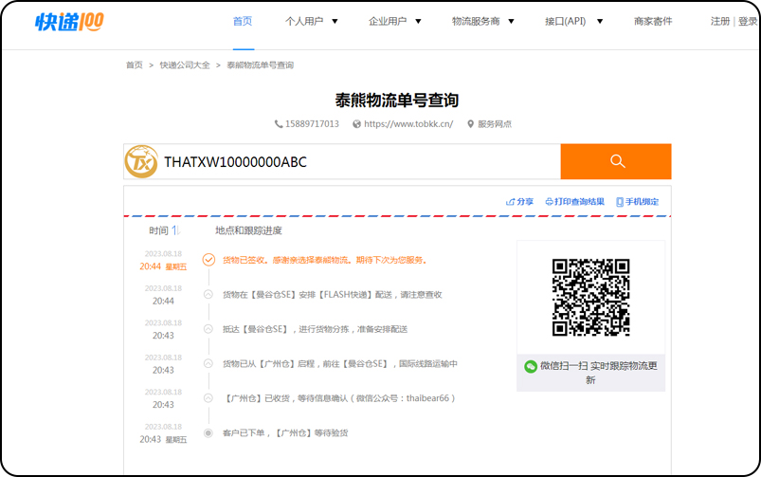
Task: Click status icon for 国际线路运输中 row
Action: tap(208, 363)
